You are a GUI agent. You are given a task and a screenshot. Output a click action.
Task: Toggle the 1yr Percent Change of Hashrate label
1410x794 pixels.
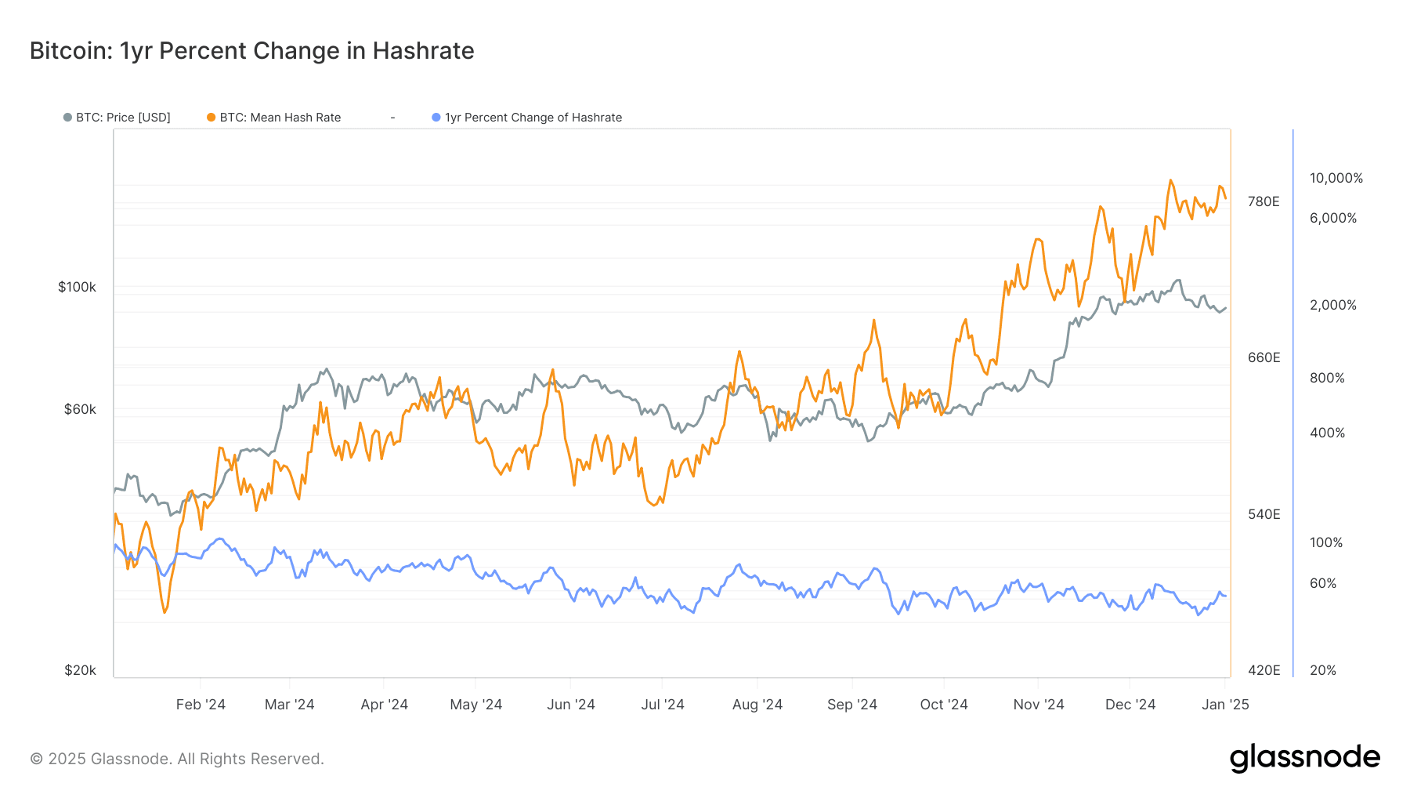[533, 118]
